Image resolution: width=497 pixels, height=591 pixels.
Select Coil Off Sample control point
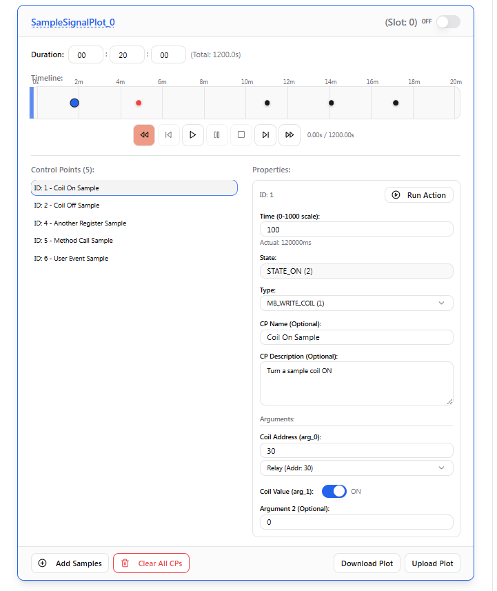tap(67, 206)
